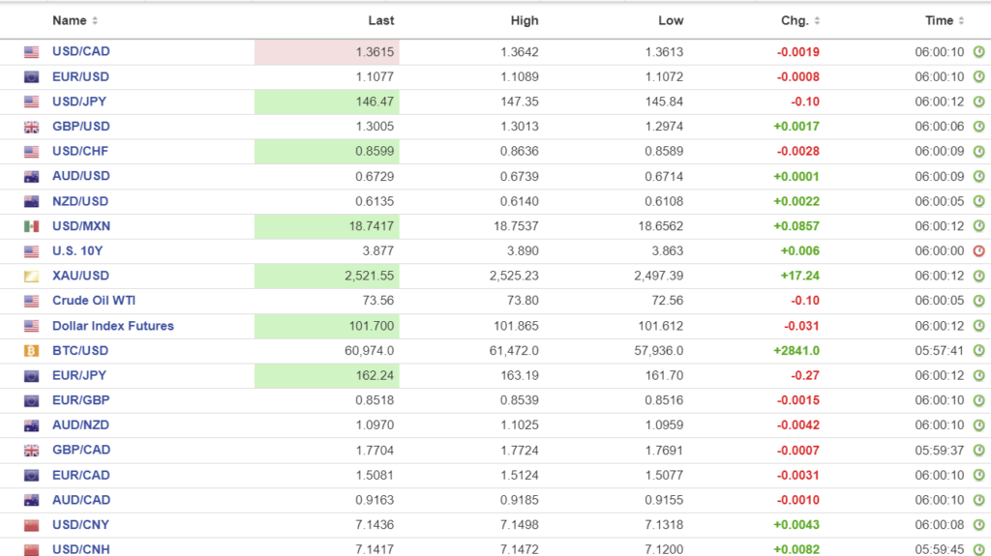Click the green XAU/USD last price cell

coord(327,277)
